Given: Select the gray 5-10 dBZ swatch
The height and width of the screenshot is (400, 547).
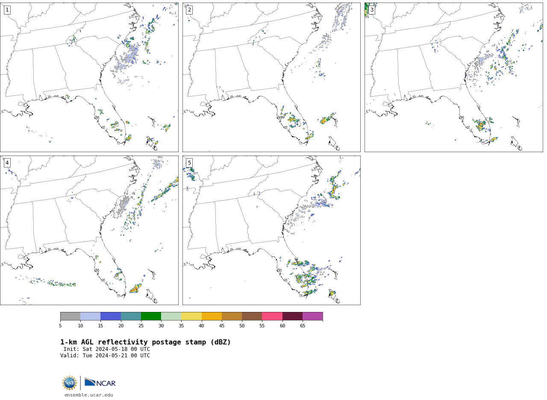Looking at the screenshot, I should [x=70, y=316].
